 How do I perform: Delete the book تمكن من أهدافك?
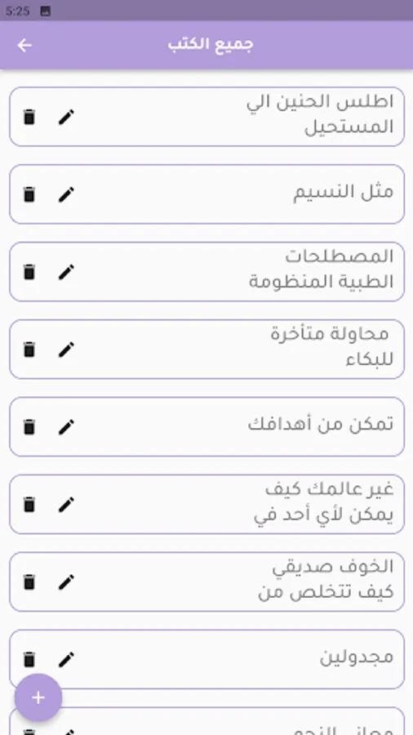[x=29, y=426]
